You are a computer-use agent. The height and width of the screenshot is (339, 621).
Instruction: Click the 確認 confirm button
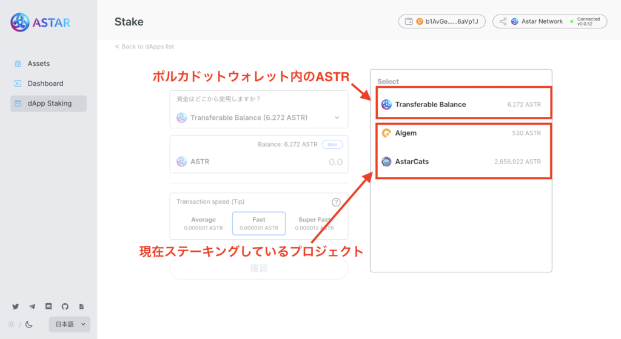259,268
